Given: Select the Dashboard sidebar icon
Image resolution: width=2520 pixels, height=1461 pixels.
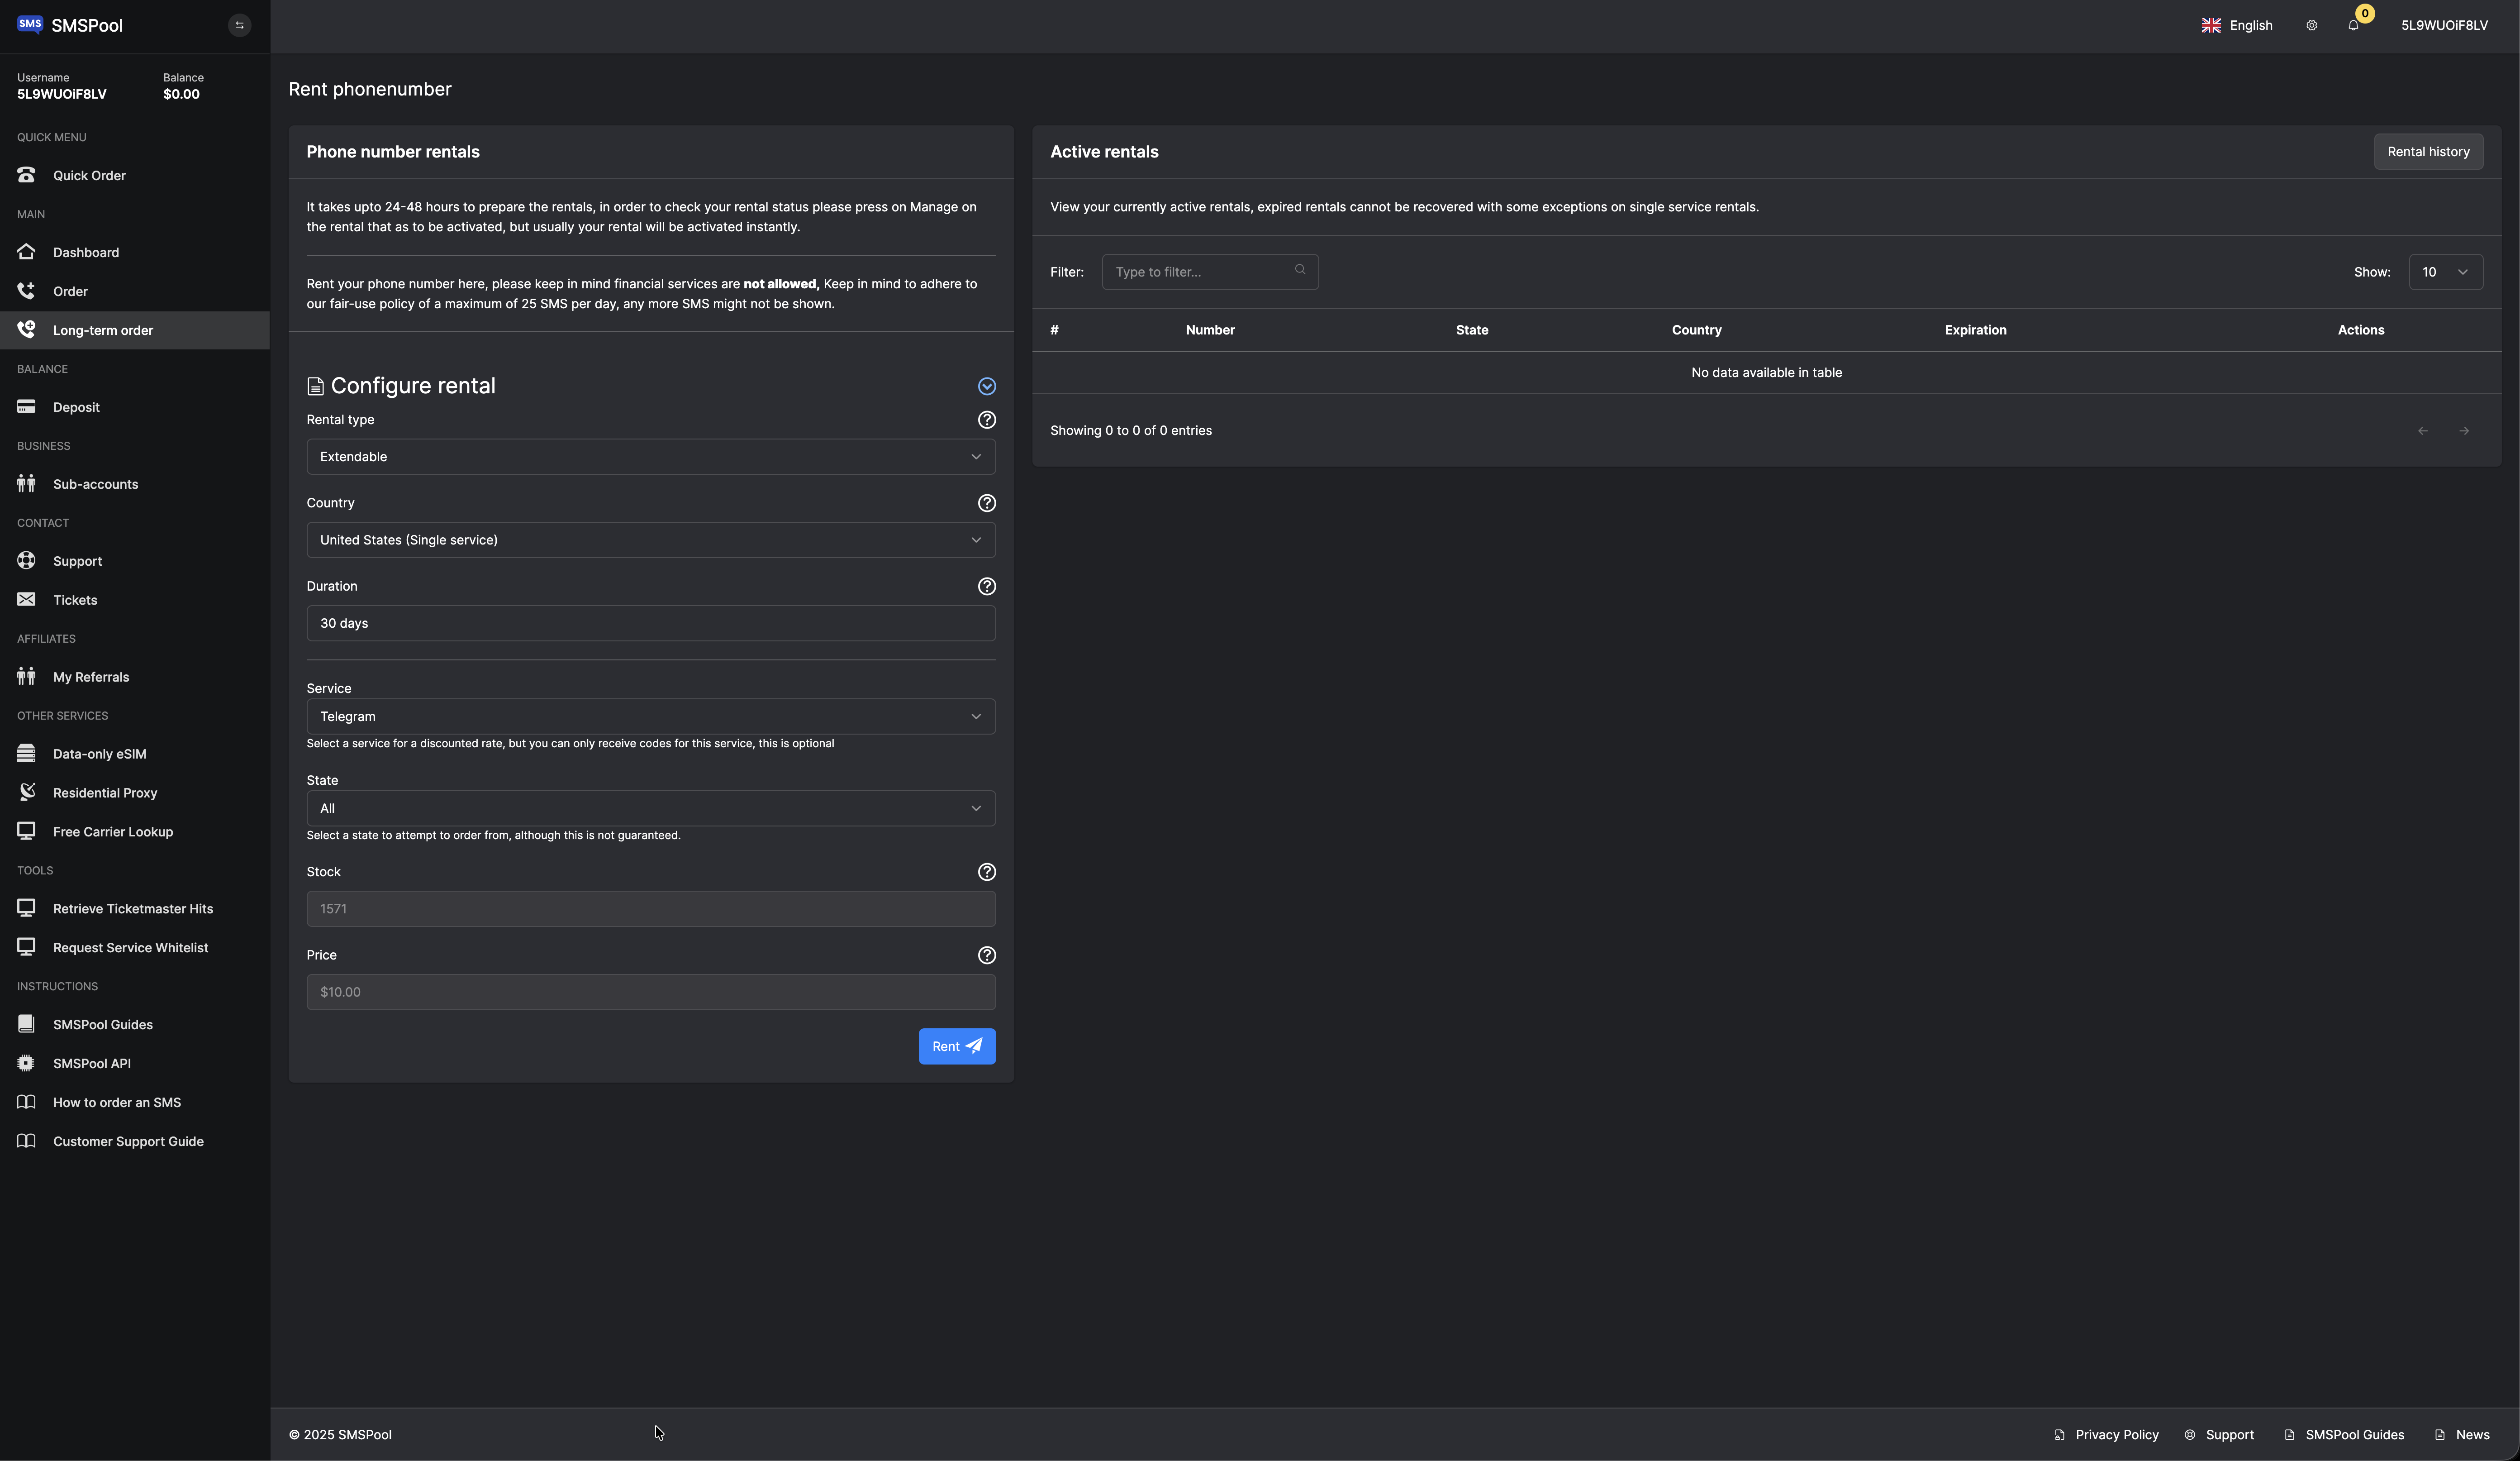Looking at the screenshot, I should pyautogui.click(x=26, y=252).
